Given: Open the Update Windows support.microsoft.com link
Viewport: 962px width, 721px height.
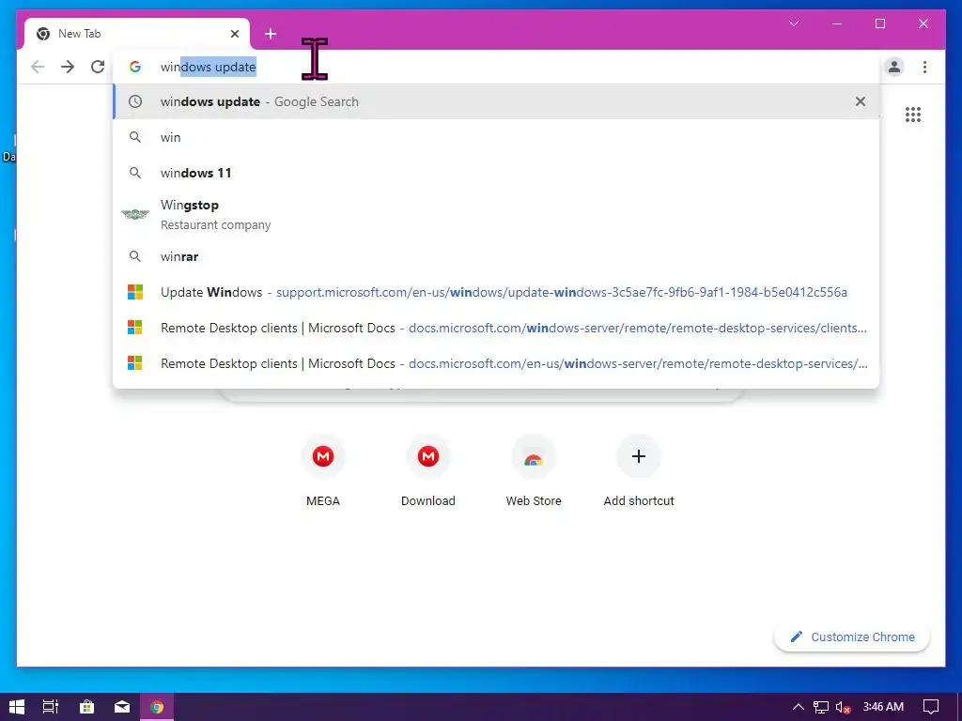Looking at the screenshot, I should pos(496,292).
